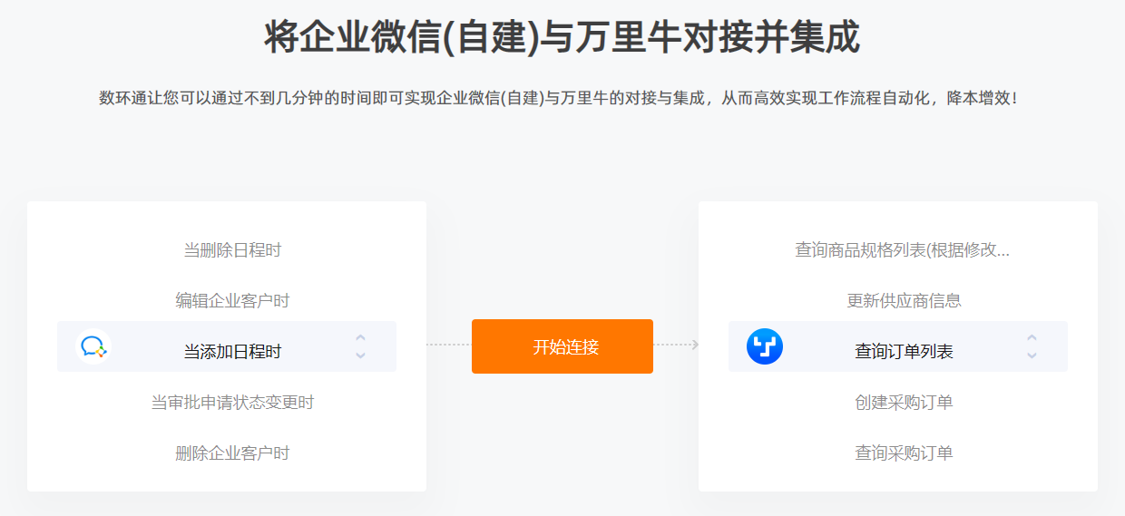Click down chevron in left trigger selector
The width and height of the screenshot is (1125, 516).
360,355
